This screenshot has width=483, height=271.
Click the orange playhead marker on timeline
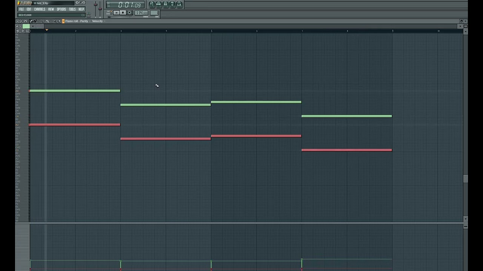coord(47,30)
